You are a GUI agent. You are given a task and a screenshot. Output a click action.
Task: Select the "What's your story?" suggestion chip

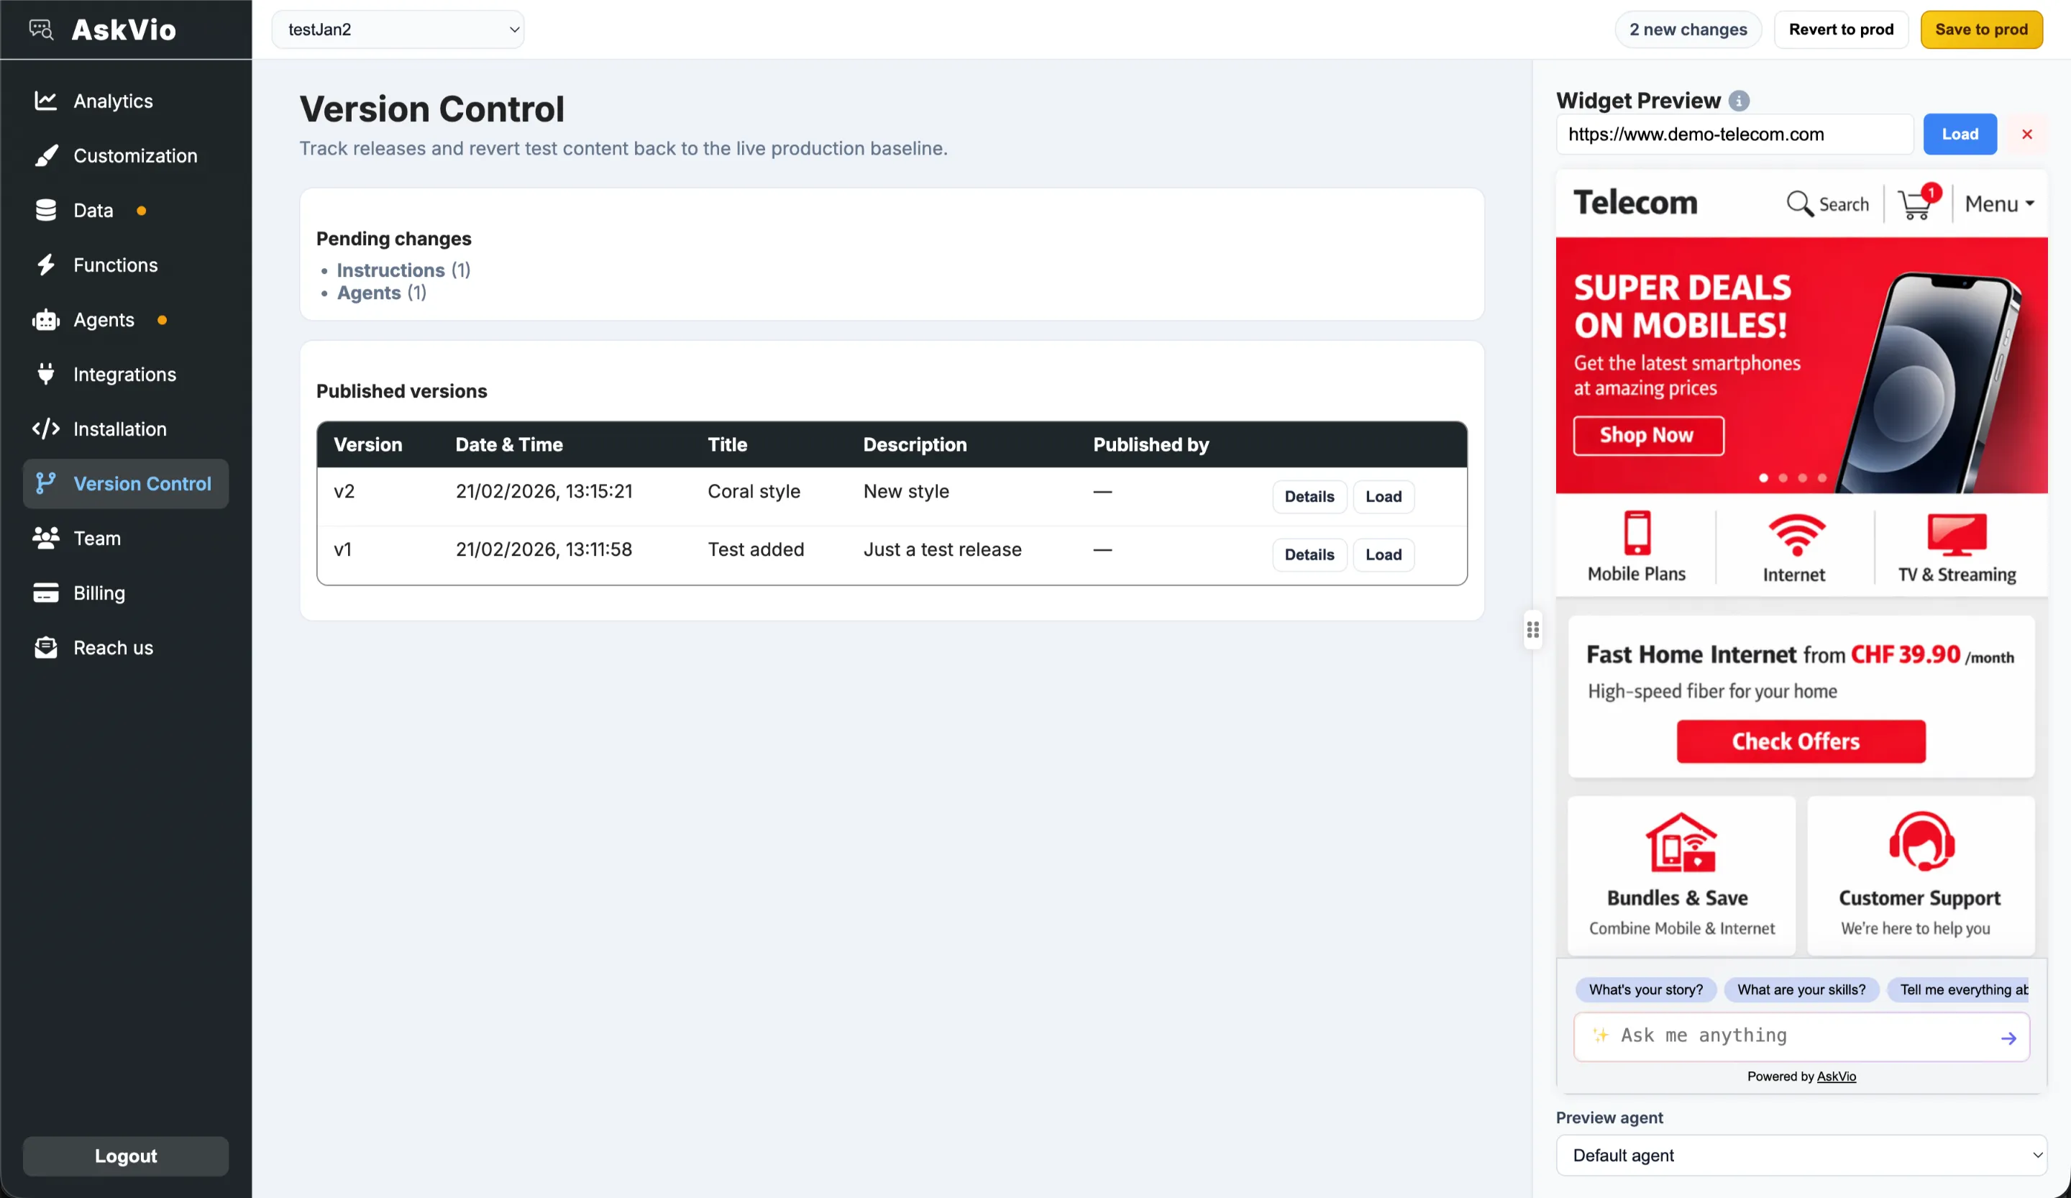[1645, 989]
